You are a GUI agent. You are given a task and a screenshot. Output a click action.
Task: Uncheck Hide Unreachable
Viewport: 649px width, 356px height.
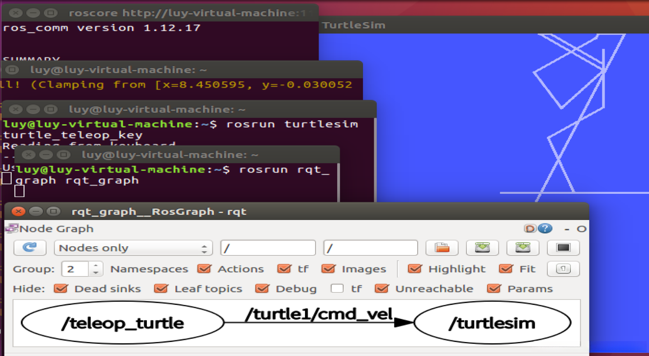click(x=382, y=289)
